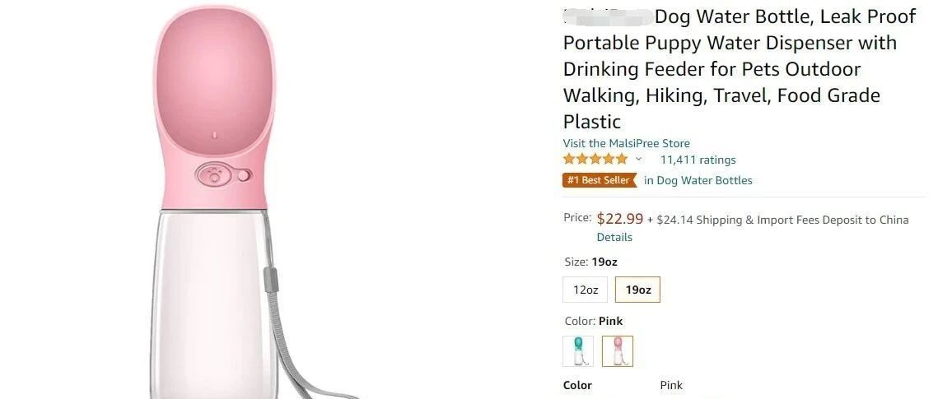
Task: Click the "Color: Pink" label above swatches
Action: pos(593,321)
